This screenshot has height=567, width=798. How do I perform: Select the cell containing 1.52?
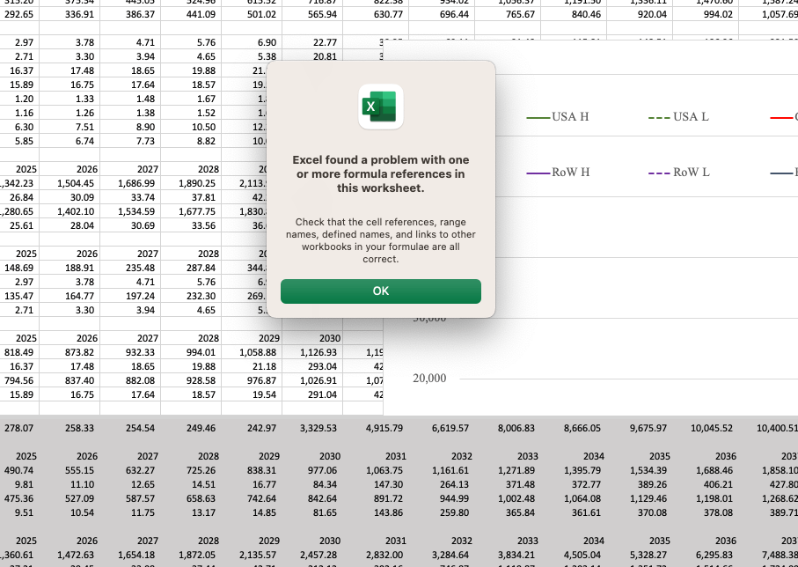[191, 113]
